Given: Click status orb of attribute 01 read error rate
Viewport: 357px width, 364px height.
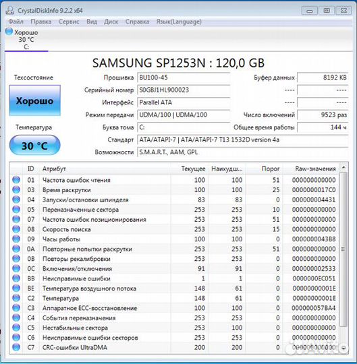Looking at the screenshot, I should pyautogui.click(x=16, y=180).
